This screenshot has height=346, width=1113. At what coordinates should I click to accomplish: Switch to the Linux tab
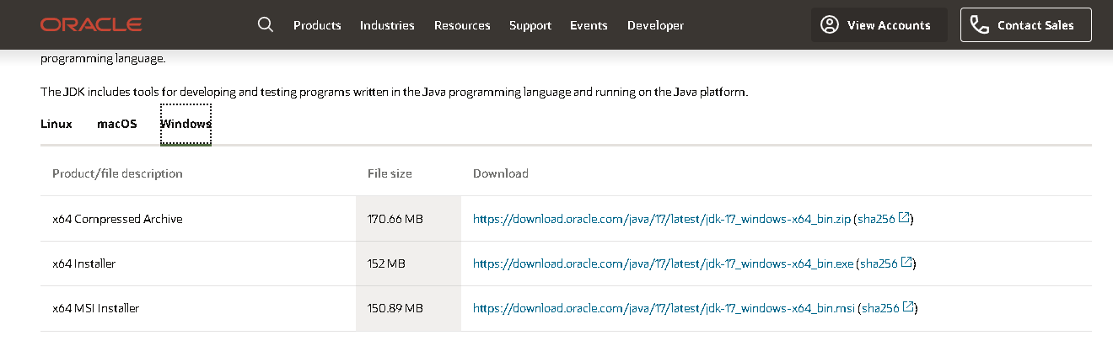(56, 124)
